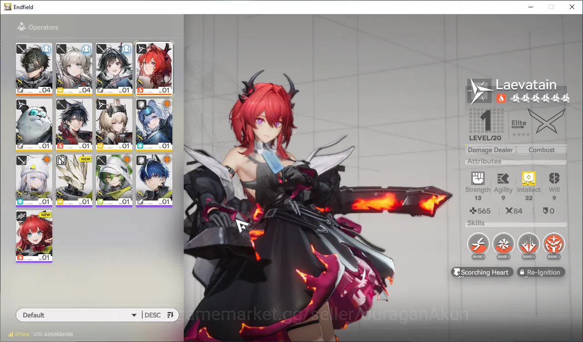Screen dimensions: 583x342
Task: Click the six-star rarity row
Action: (540, 98)
